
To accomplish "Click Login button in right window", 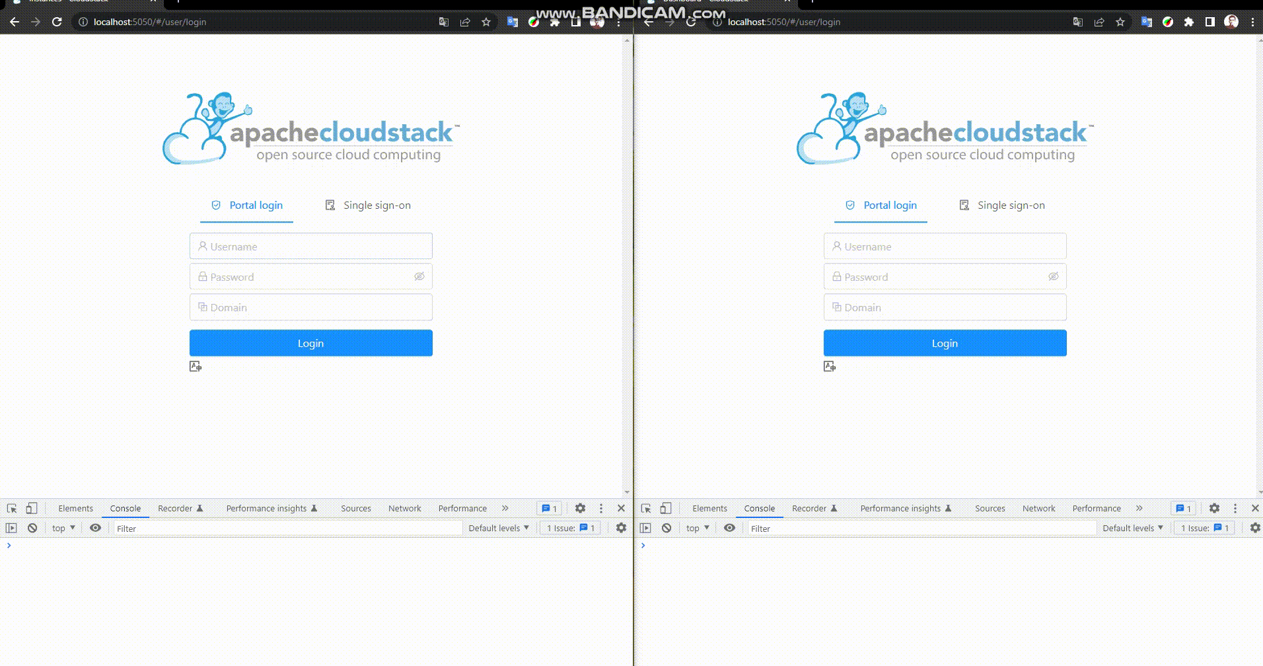I will click(x=945, y=343).
